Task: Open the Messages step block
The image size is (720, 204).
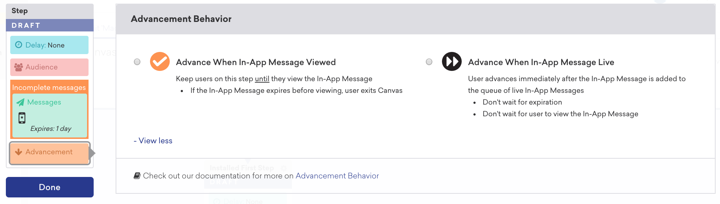Action: (x=50, y=116)
